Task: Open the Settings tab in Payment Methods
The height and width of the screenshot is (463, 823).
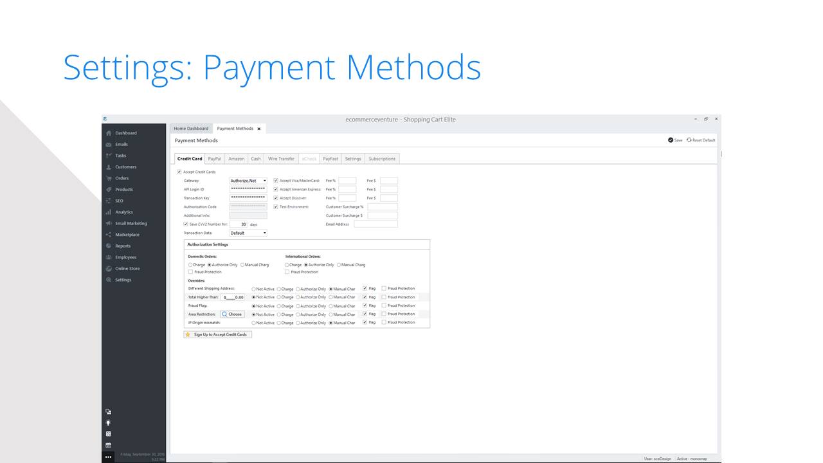Action: coord(353,159)
